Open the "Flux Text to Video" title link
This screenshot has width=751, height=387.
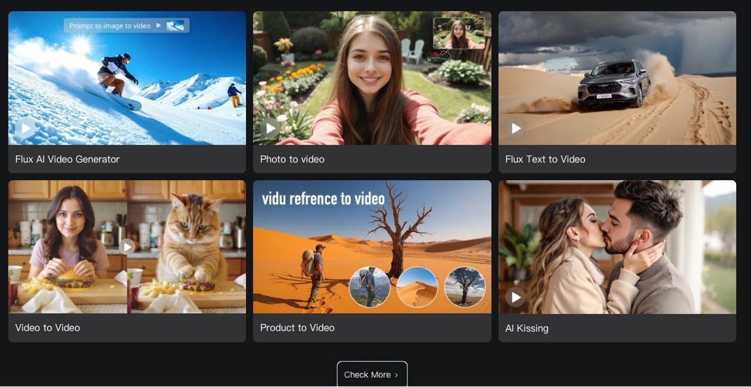tap(545, 159)
